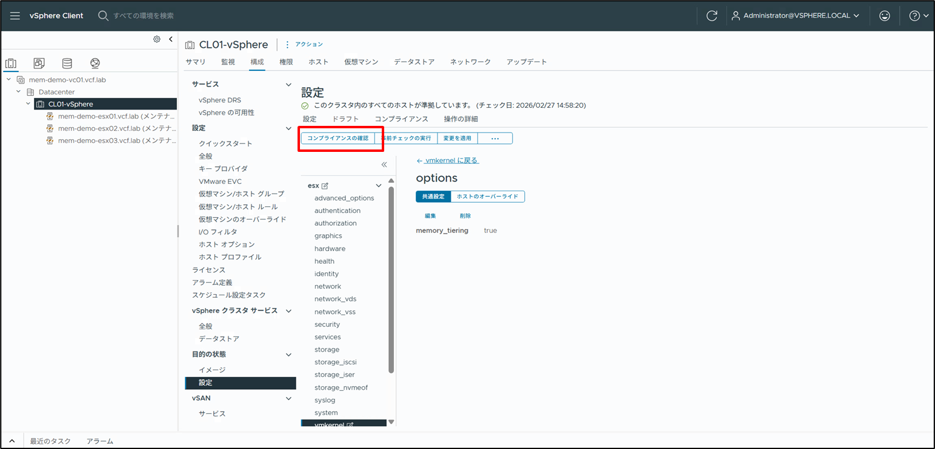This screenshot has height=449, width=935.
Task: Open the feedback smiley icon
Action: 885,15
